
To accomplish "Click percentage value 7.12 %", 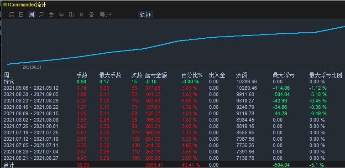I will 189,132.
